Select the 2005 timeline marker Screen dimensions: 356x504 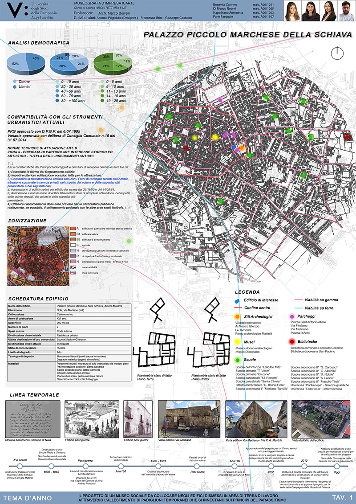tap(271, 466)
